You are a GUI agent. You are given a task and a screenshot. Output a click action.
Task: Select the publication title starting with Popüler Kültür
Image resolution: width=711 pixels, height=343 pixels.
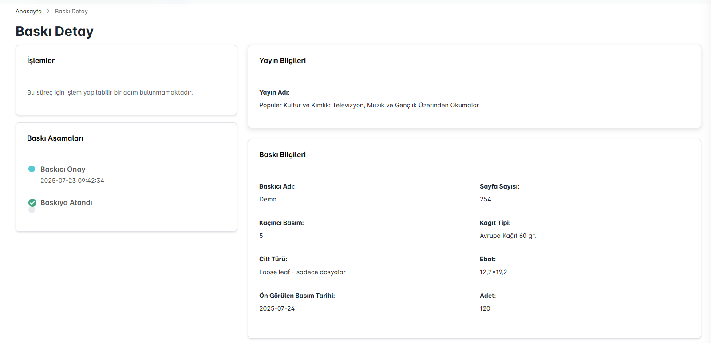(369, 106)
